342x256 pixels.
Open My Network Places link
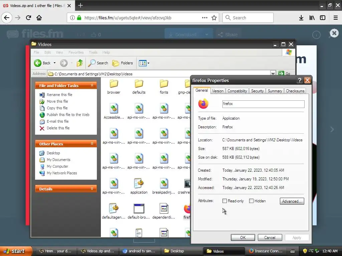click(x=62, y=173)
